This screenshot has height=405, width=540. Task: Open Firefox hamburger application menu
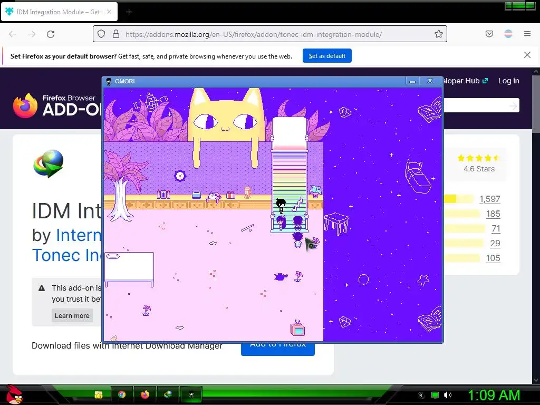coord(527,34)
